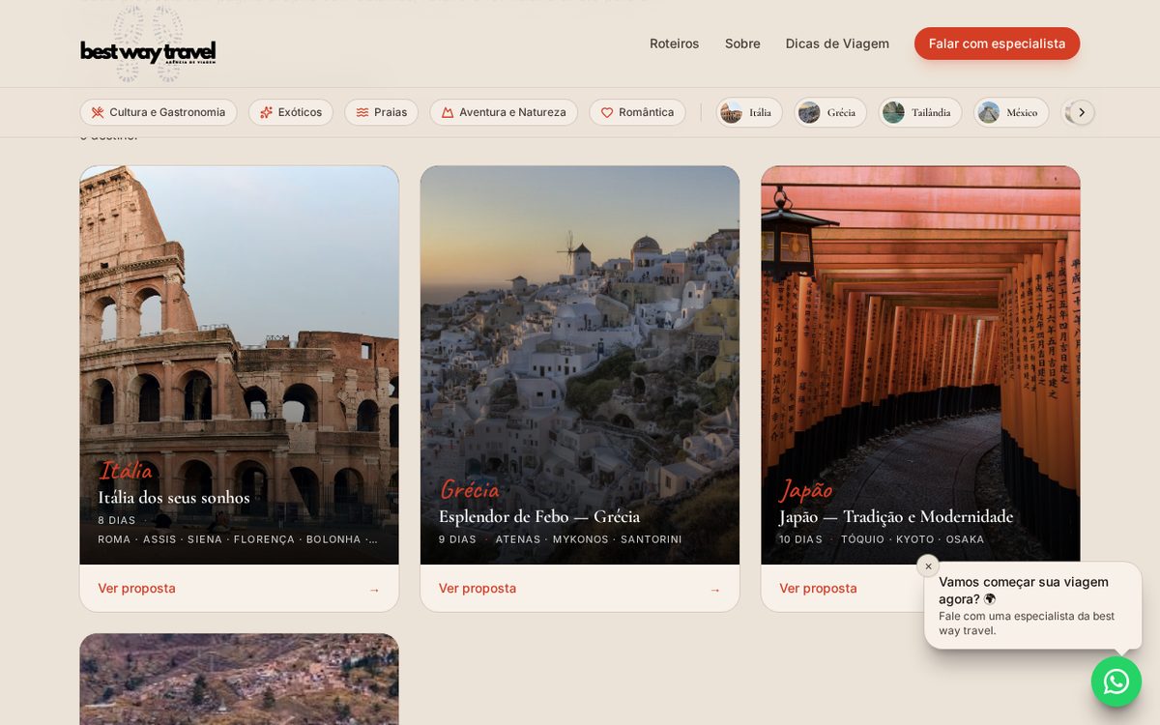This screenshot has width=1160, height=725.
Task: Select the México destination chip
Action: [1011, 112]
